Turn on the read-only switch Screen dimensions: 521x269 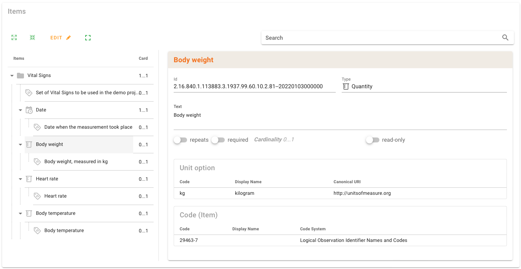pyautogui.click(x=372, y=140)
